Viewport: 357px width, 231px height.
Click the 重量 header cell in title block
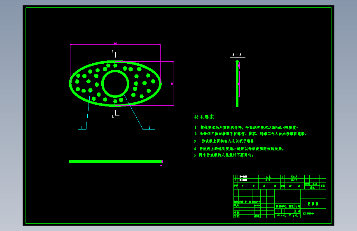[x=291, y=206]
